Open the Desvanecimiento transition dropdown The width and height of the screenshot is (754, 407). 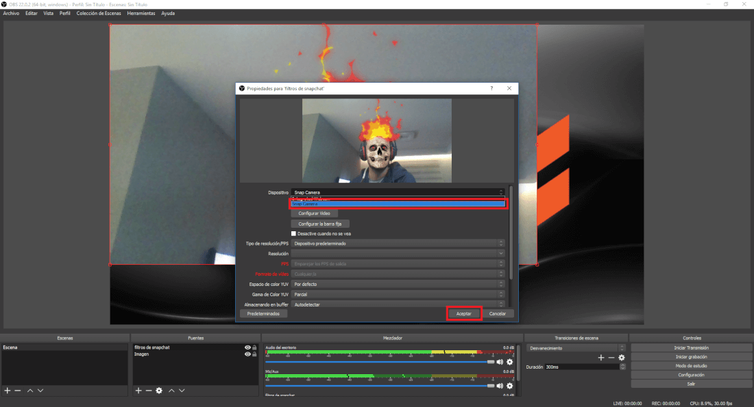pyautogui.click(x=576, y=348)
